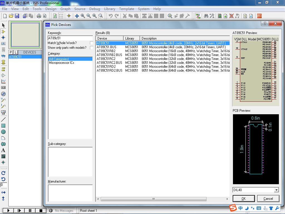Select (All Categories) in category list
This screenshot has width=285, height=214.
tap(70, 59)
